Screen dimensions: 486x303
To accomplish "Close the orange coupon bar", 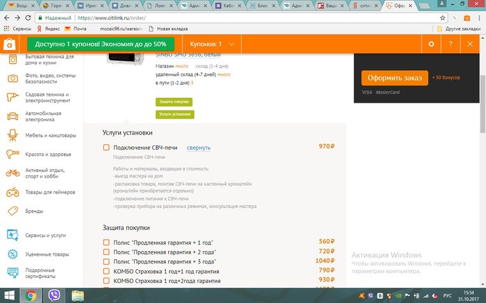I will [x=470, y=44].
